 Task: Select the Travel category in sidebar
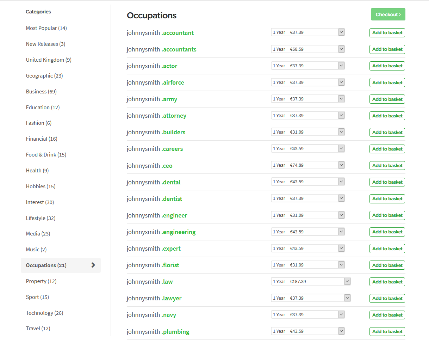pos(38,329)
